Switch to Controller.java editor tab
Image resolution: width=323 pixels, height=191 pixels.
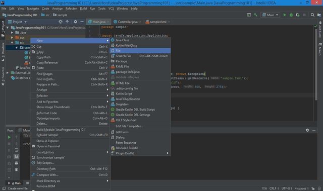point(127,22)
